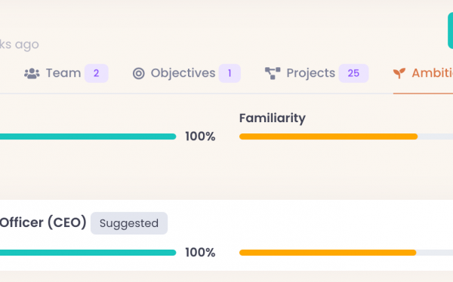Click the 100% value in CEO row
The width and height of the screenshot is (453, 282).
[200, 253]
